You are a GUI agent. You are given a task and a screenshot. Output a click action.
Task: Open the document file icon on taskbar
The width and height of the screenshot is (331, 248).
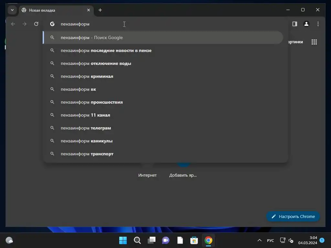(x=180, y=240)
